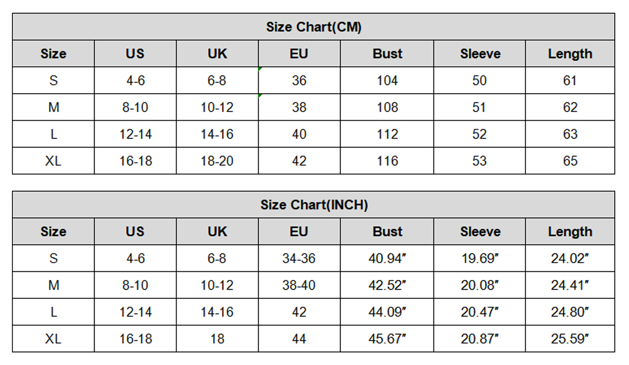Click the Bust column header in CM chart

tap(387, 54)
